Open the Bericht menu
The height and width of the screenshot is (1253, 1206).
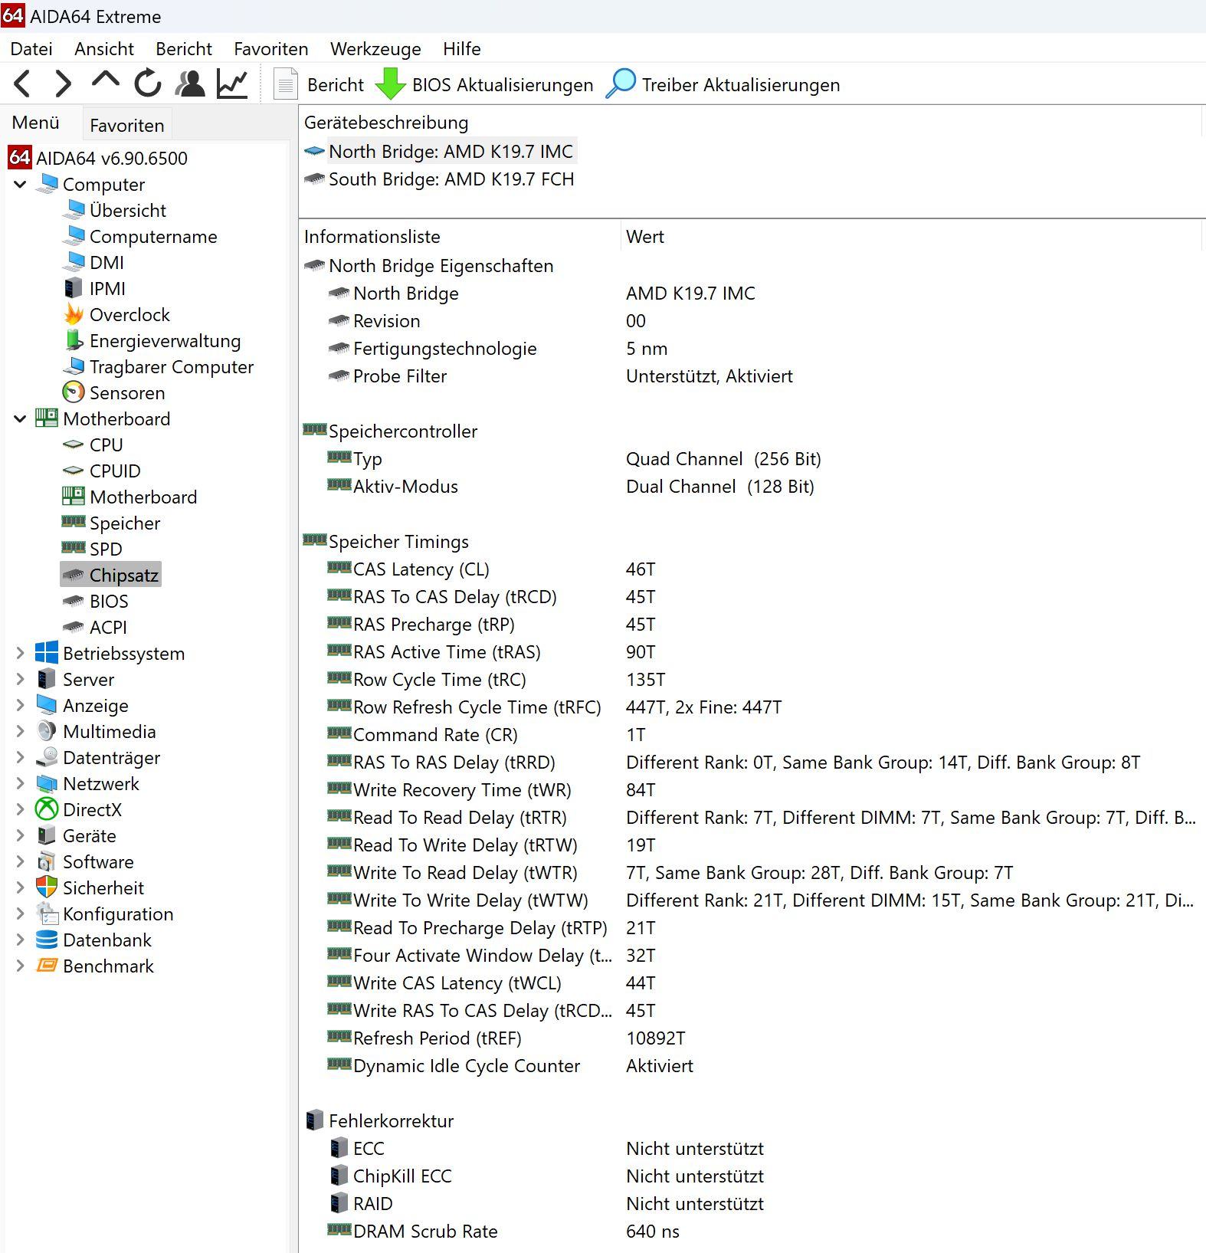coord(184,49)
